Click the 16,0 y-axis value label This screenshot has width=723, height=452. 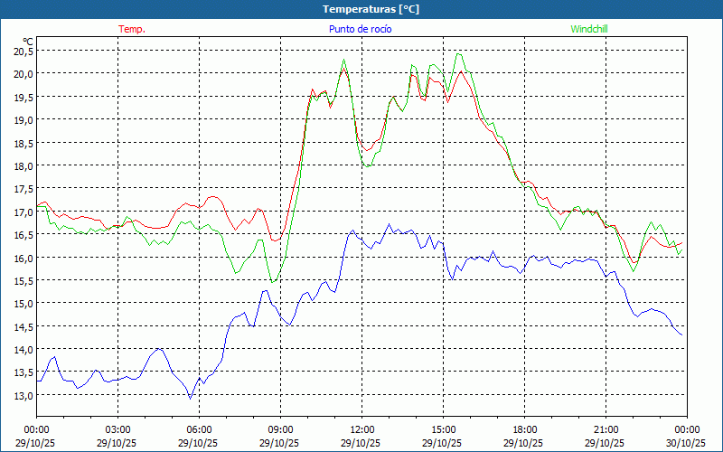point(23,258)
